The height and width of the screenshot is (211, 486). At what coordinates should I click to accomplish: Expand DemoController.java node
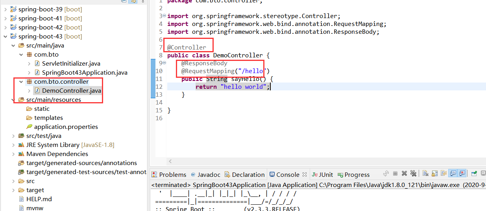[29, 90]
